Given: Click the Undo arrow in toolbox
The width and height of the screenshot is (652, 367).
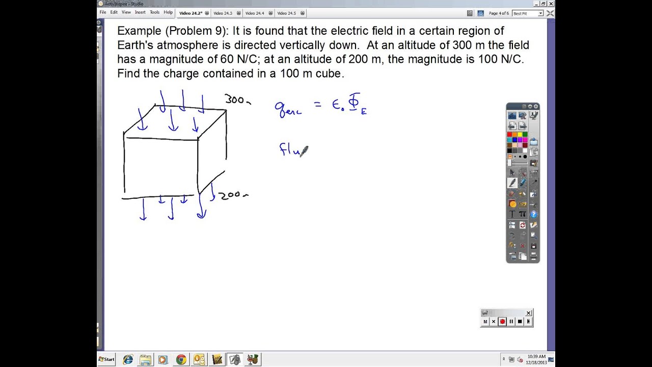Looking at the screenshot, I should (512, 235).
